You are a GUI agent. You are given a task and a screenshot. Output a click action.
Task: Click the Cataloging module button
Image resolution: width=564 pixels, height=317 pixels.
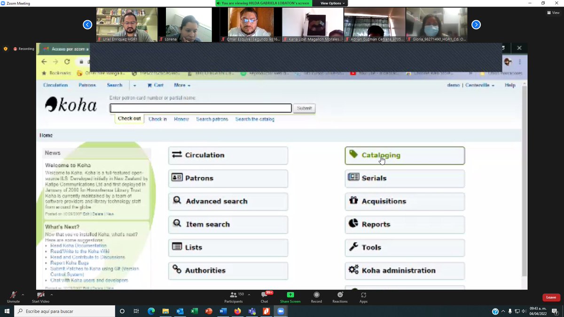tap(405, 155)
